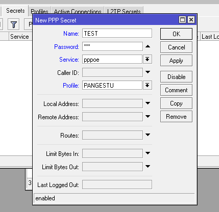Expand the Routes field
Image resolution: width=219 pixels, height=212 pixels.
coord(148,135)
